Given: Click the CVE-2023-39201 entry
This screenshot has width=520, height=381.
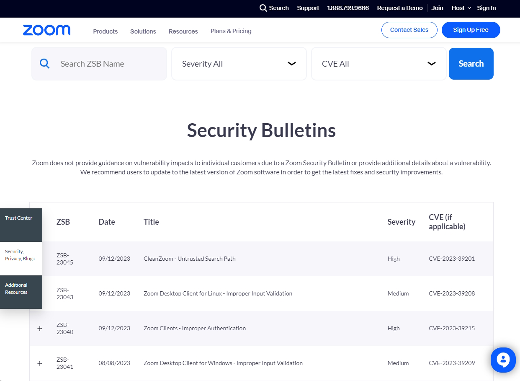Looking at the screenshot, I should (451, 259).
